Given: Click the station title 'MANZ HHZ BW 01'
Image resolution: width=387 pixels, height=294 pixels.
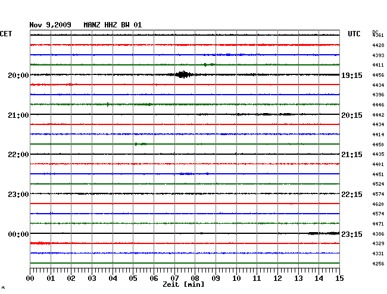Looking at the screenshot, I should point(113,25).
